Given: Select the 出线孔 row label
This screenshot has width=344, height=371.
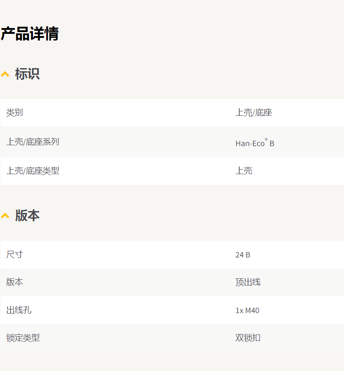Looking at the screenshot, I should coord(19,310).
